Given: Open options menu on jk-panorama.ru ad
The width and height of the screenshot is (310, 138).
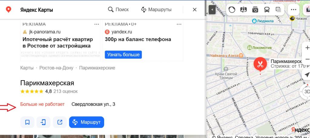Looking at the screenshot, I should tap(97, 24).
